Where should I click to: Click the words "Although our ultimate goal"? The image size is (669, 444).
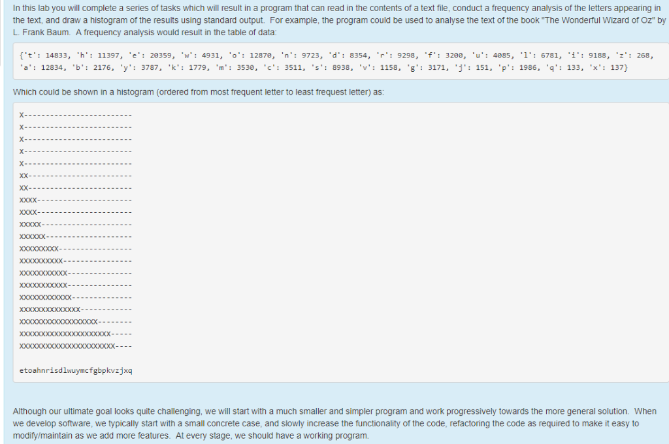62,411
